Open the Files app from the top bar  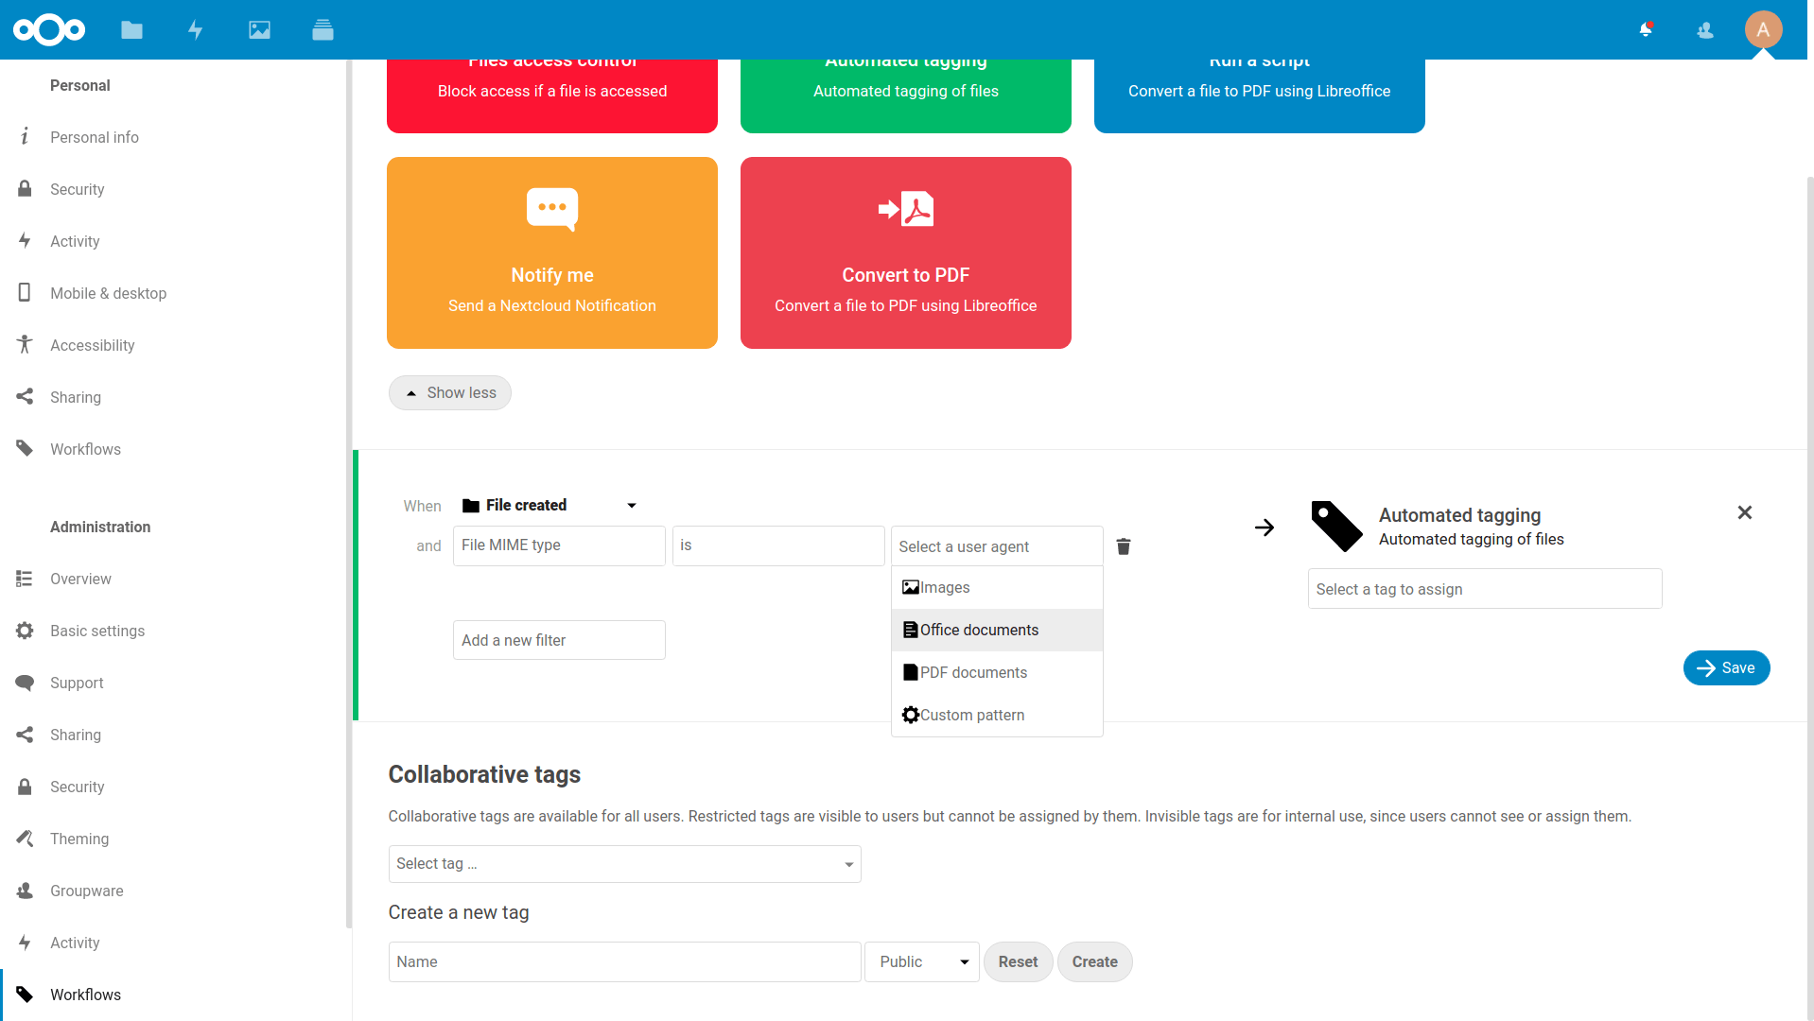pos(131,29)
